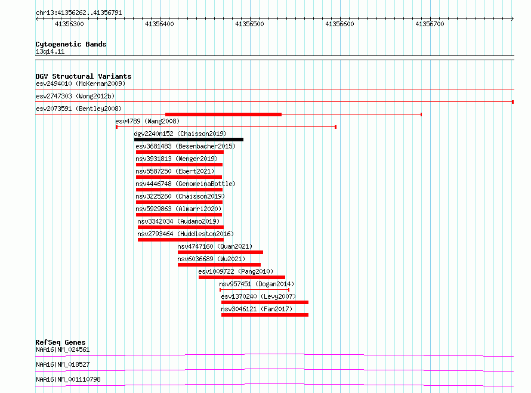Click the nsv3342034 (Audano2019) label

coord(178,221)
